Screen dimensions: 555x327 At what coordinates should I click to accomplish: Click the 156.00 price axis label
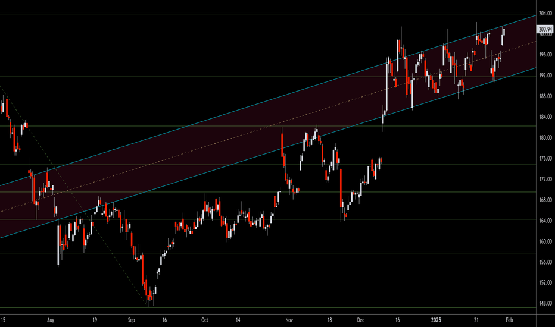(545, 262)
